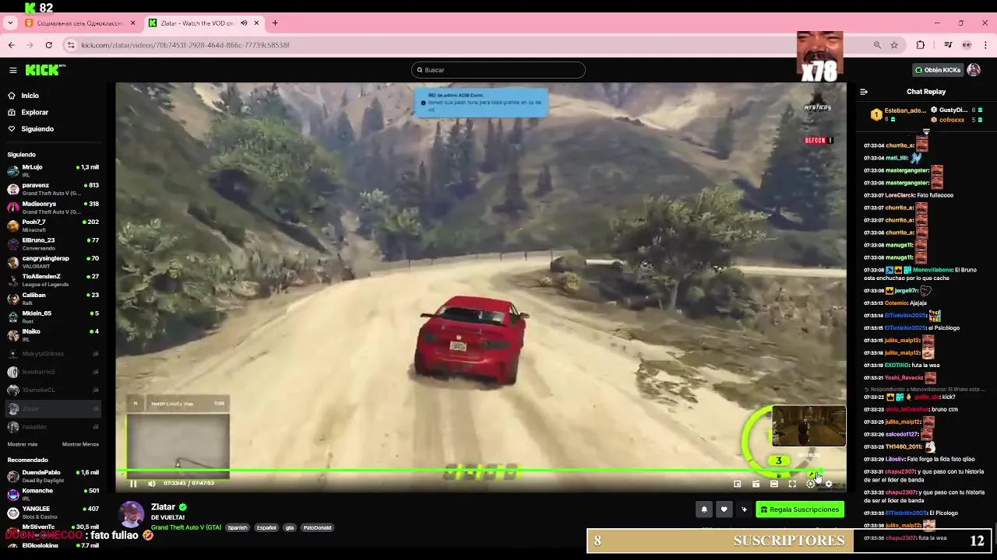Screen dimensions: 997x560
Task: Toggle the heart follow button
Action: point(724,509)
